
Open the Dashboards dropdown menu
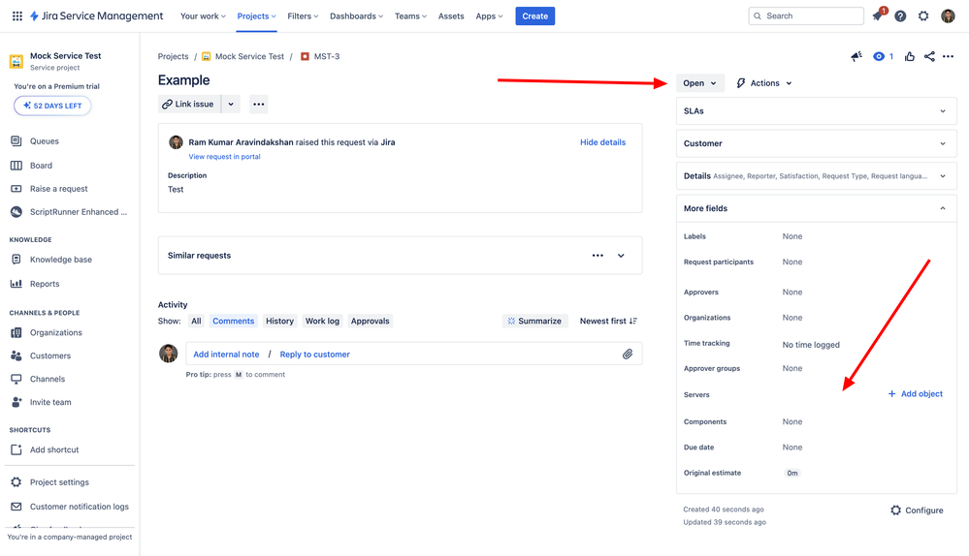pyautogui.click(x=357, y=16)
